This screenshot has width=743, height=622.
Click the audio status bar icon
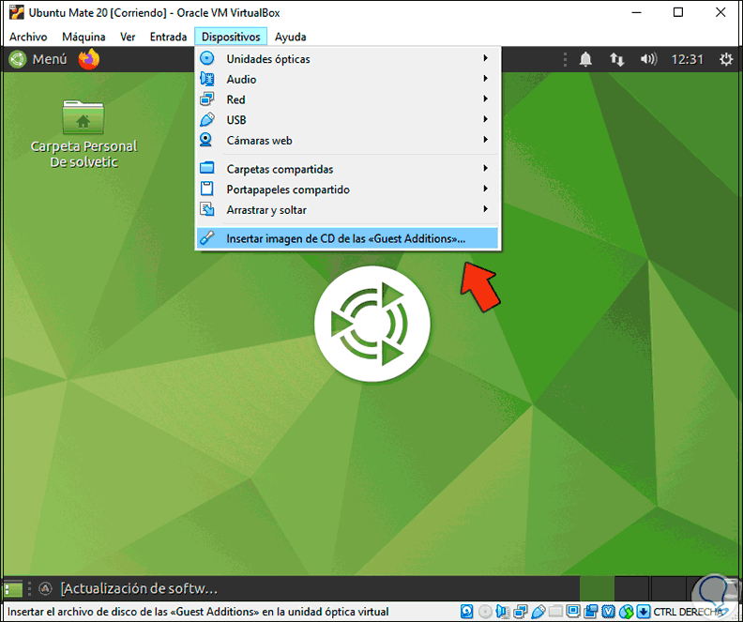(503, 611)
